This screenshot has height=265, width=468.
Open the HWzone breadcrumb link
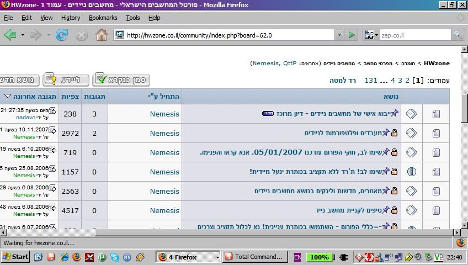click(437, 63)
